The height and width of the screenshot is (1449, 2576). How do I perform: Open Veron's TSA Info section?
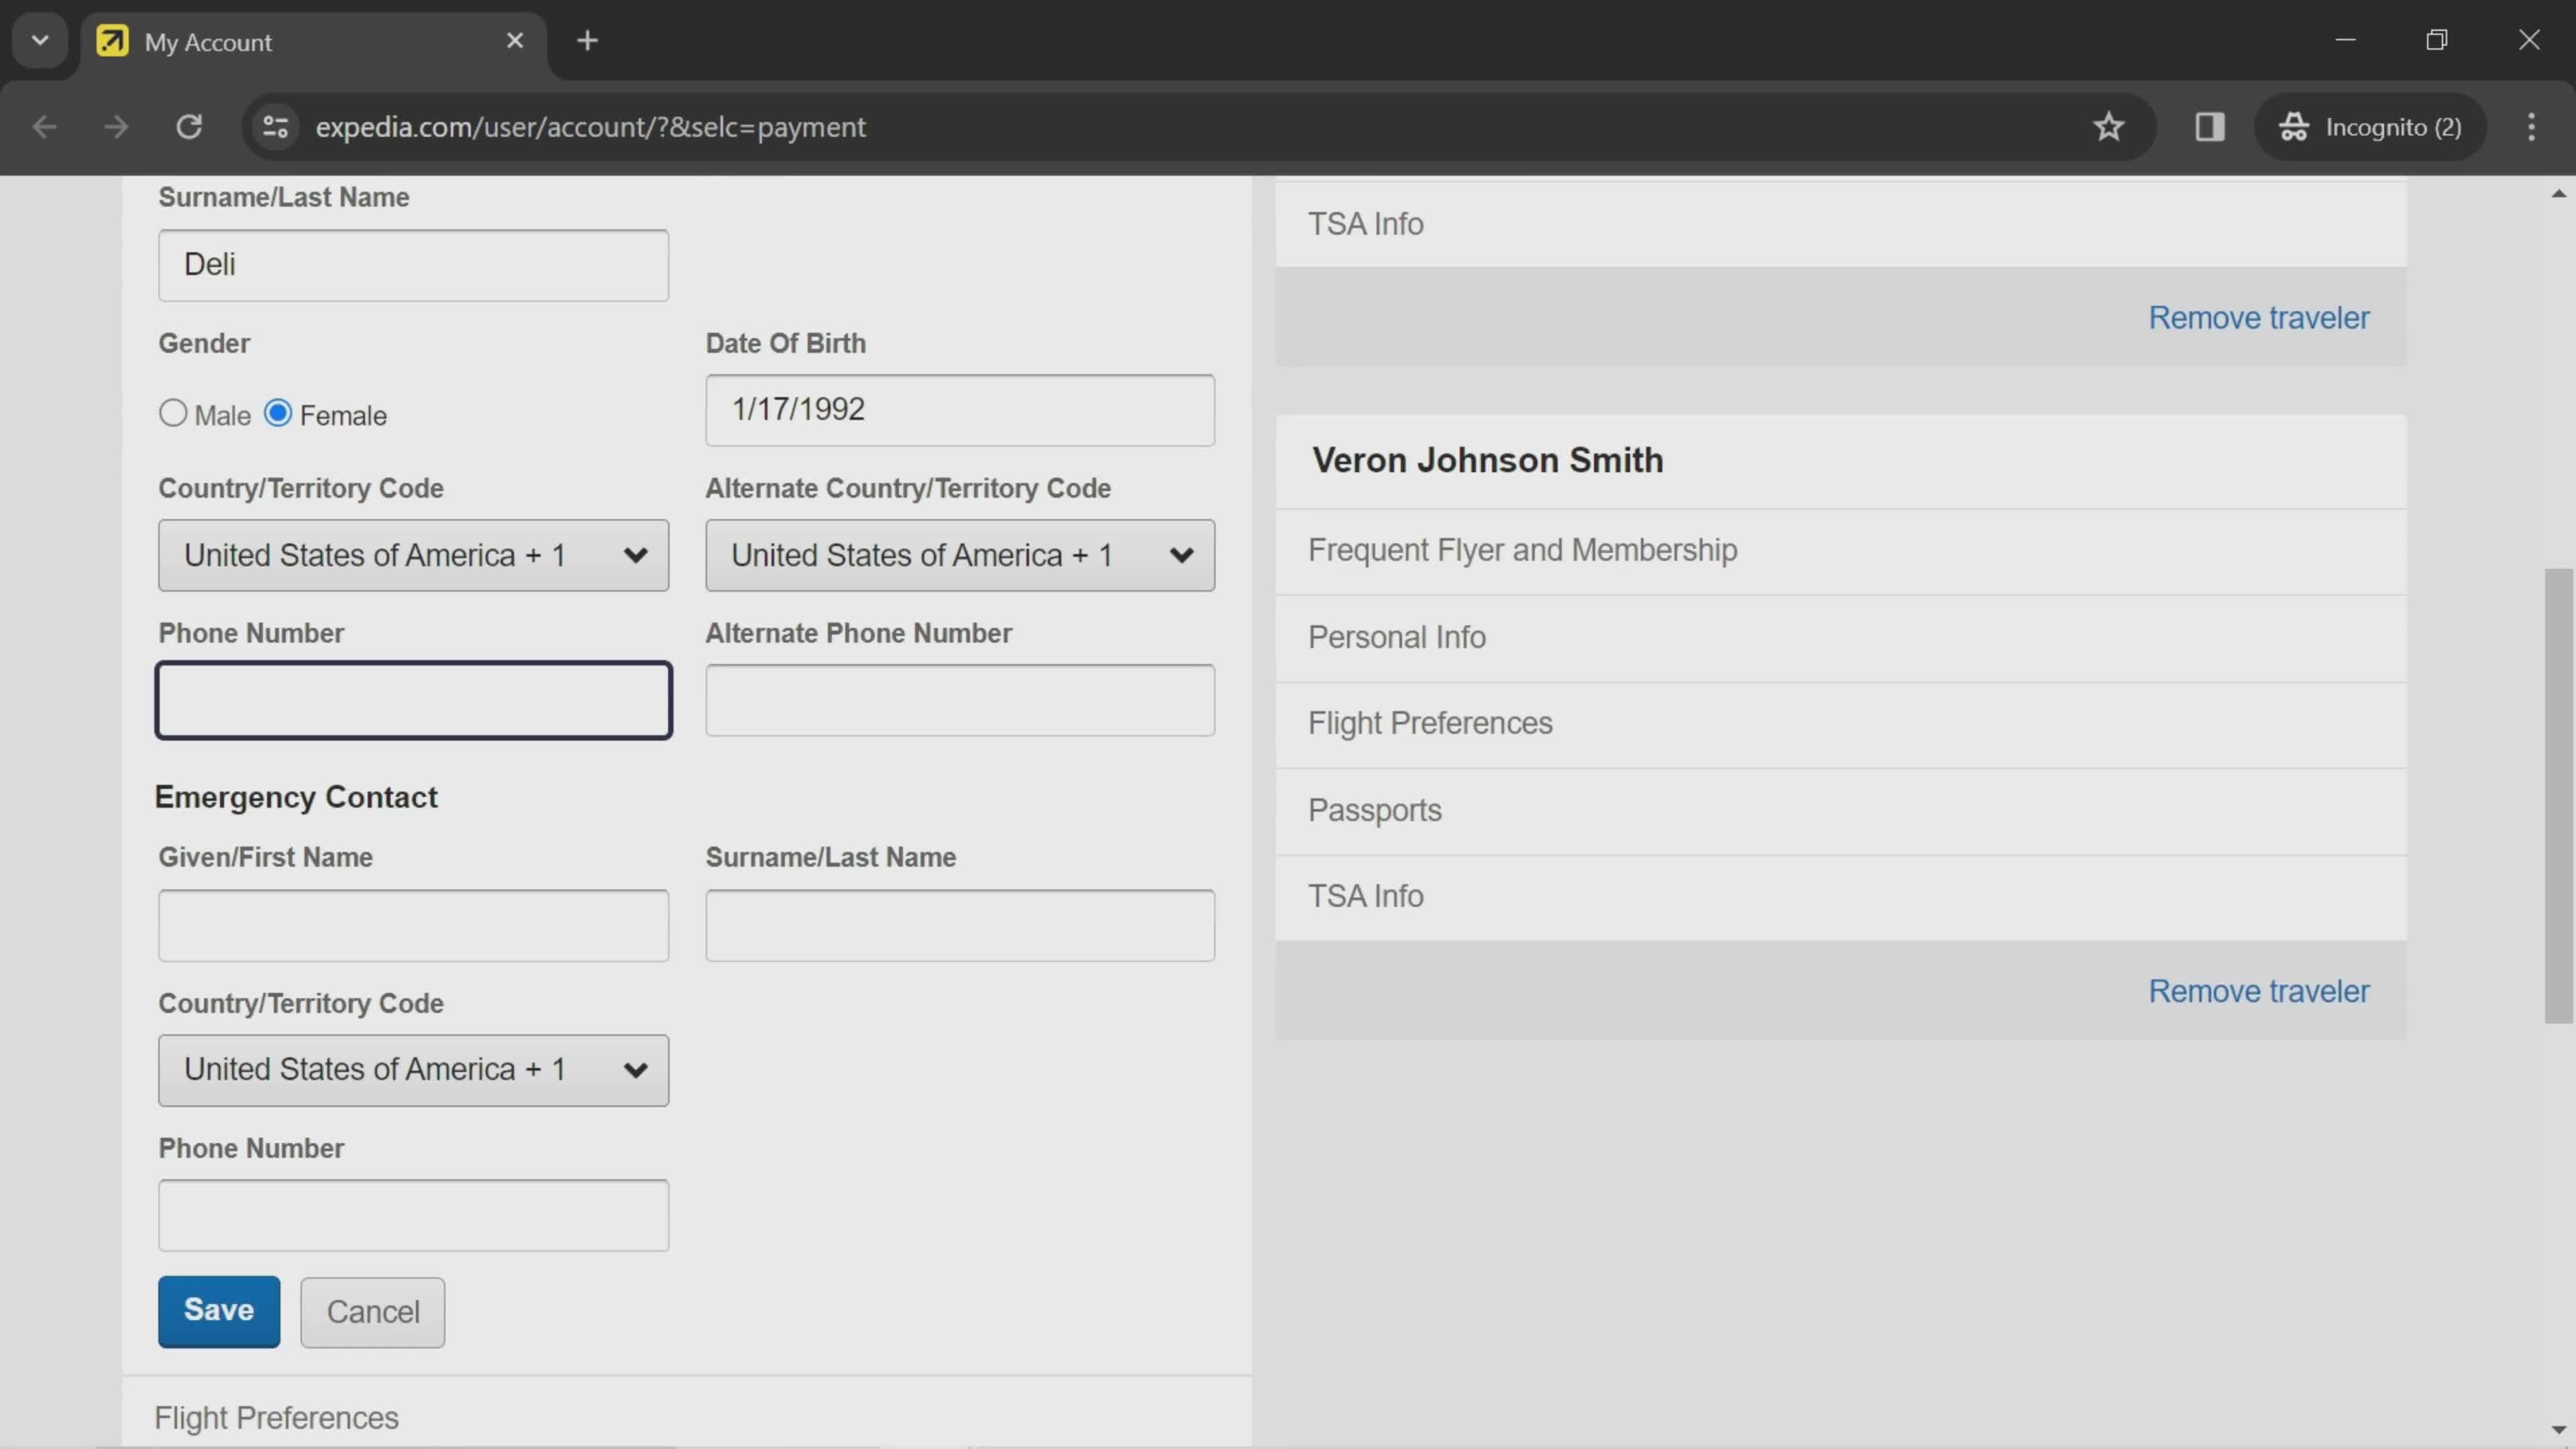pyautogui.click(x=1841, y=897)
